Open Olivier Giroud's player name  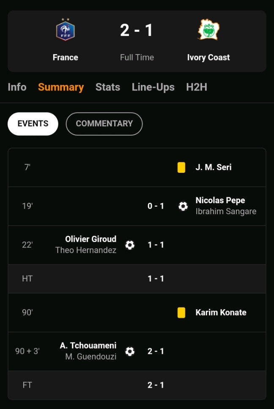click(91, 239)
